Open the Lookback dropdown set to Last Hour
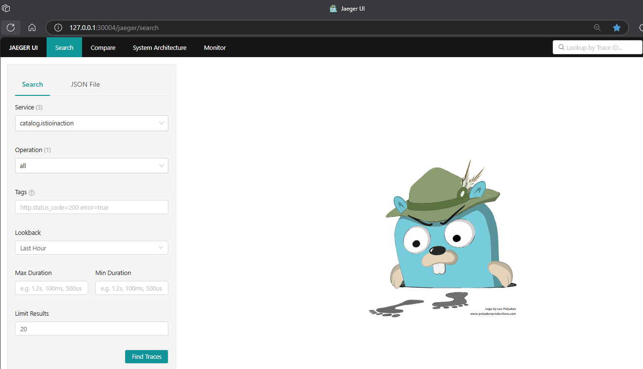 tap(92, 248)
